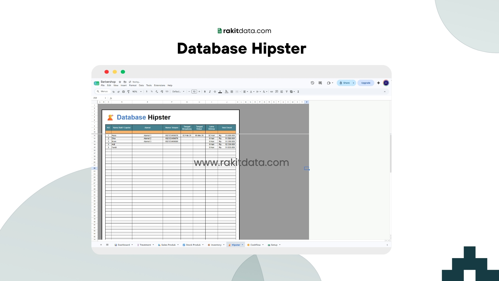Open the Default font dropdown

pos(178,92)
